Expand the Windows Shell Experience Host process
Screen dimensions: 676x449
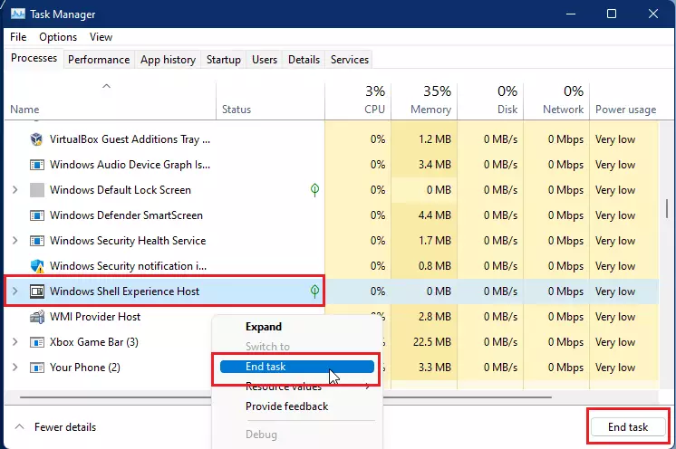[x=15, y=291]
